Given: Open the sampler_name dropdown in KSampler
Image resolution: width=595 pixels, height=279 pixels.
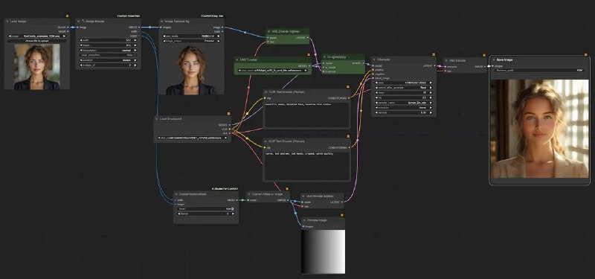Looking at the screenshot, I should tap(404, 103).
